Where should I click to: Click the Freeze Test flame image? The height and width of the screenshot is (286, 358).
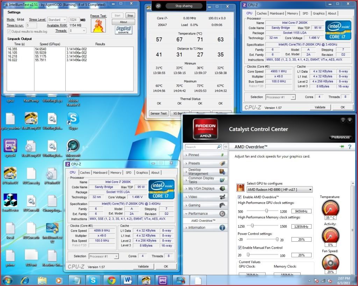coord(98,25)
